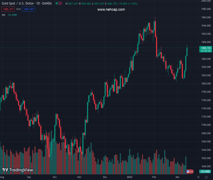Click the www.nehcap.com watermark text
The image size is (213, 180).
pos(111,10)
